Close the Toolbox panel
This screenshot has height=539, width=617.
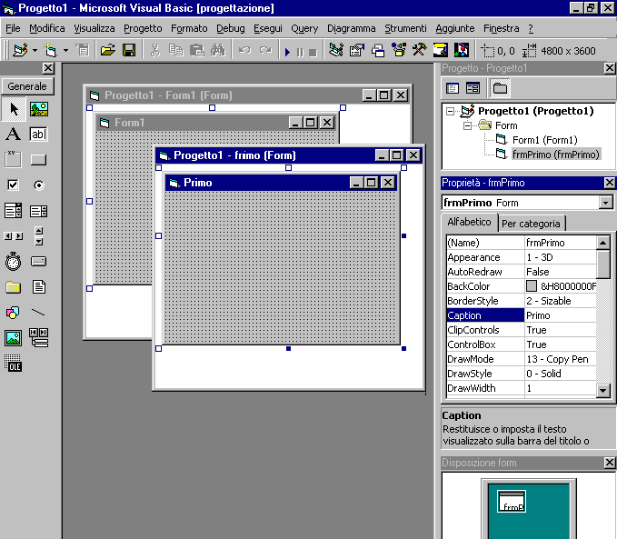pos(48,68)
